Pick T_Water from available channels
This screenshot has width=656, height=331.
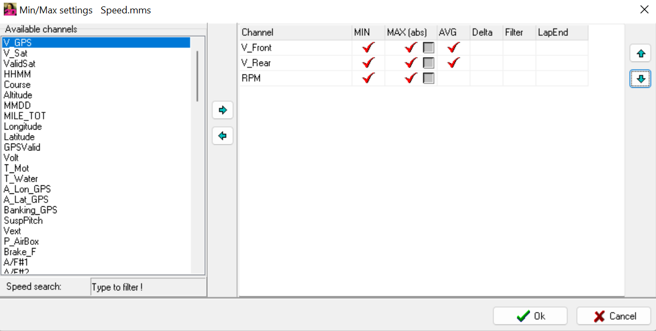[21, 179]
